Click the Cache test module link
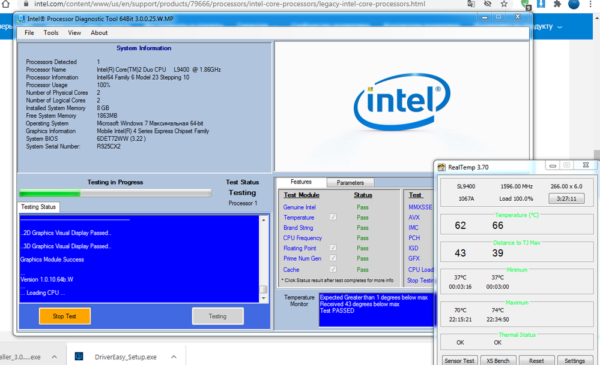The height and width of the screenshot is (365, 600). 291,270
